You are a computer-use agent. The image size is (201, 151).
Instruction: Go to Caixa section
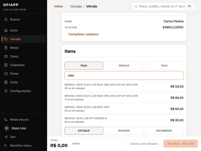(23, 56)
